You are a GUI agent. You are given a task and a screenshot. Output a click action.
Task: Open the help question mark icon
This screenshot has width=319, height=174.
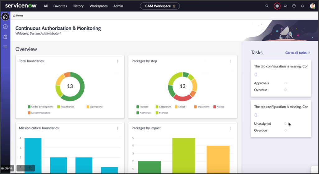(x=294, y=6)
